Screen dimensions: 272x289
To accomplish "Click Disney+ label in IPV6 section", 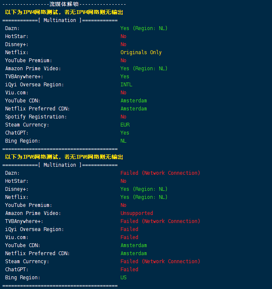I will (17, 189).
